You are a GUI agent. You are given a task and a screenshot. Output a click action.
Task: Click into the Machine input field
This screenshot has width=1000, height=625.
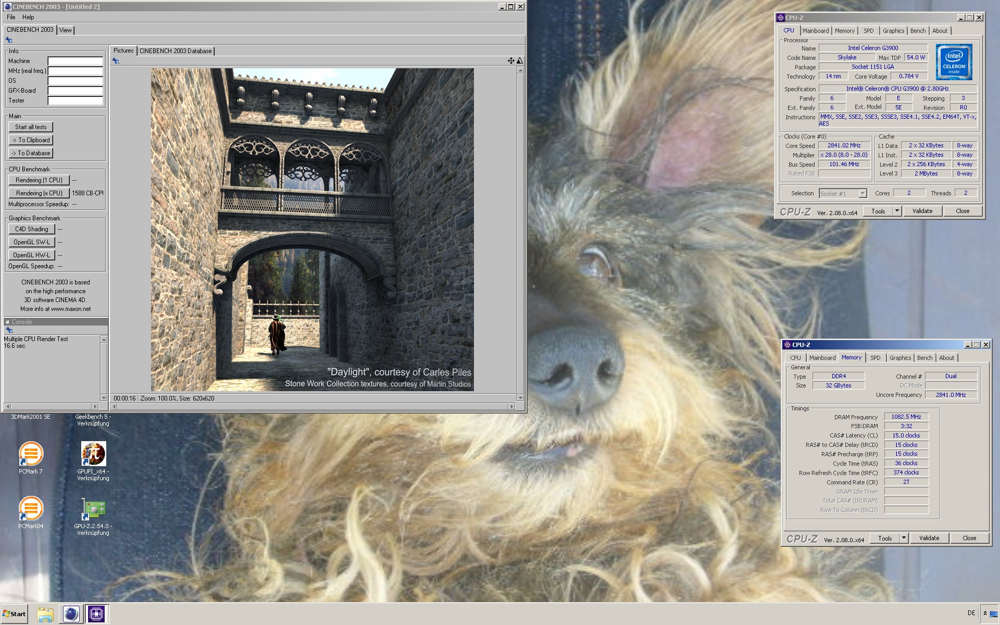click(x=76, y=61)
